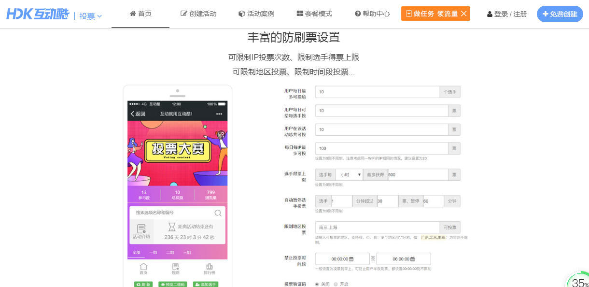Switch to 一组 tab in phone preview

(153, 253)
